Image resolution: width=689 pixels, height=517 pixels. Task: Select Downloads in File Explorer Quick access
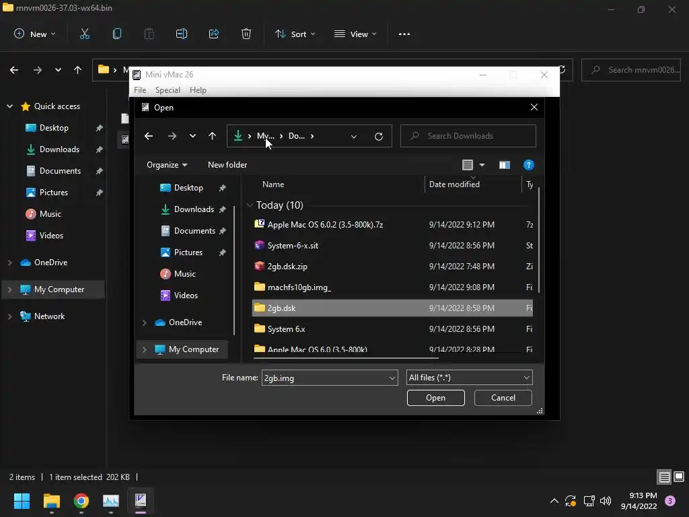tap(59, 149)
